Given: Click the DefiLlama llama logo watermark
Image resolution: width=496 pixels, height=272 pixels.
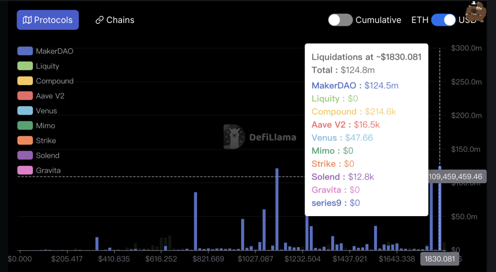Looking at the screenshot, I should [x=234, y=137].
